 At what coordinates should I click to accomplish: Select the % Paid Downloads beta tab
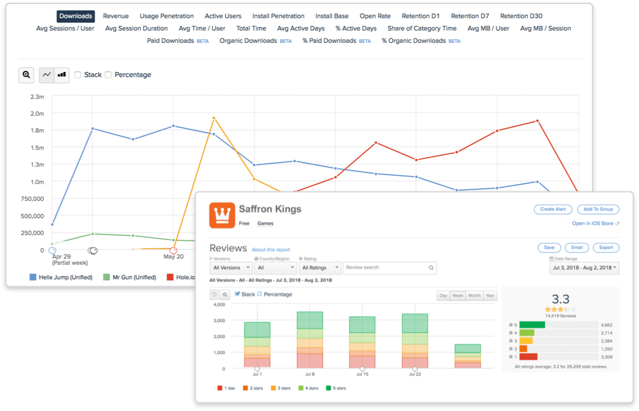(336, 41)
